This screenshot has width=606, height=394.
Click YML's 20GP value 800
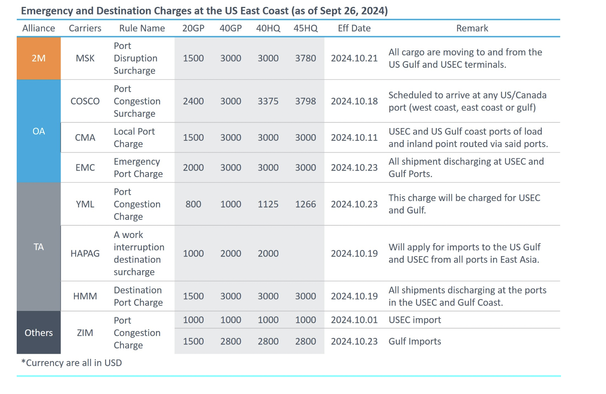click(193, 204)
